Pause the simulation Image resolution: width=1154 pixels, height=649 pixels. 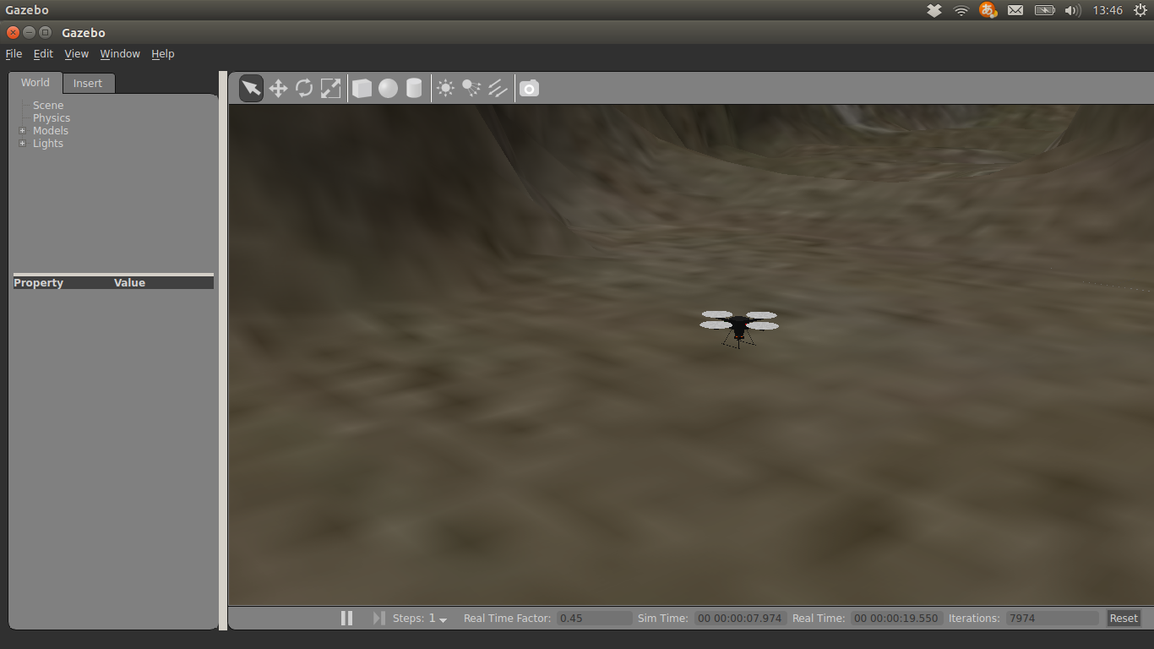click(x=346, y=618)
